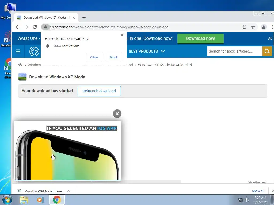Launch Windows Media Player from taskbar

click(40, 200)
